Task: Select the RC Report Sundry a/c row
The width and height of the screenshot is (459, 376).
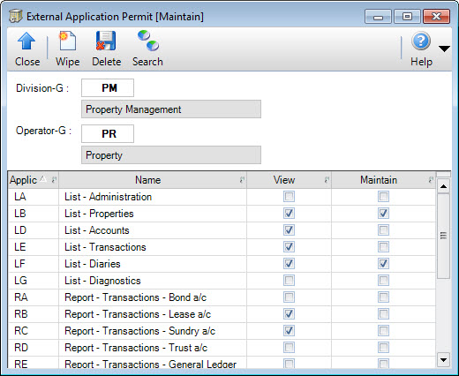Action: 222,331
